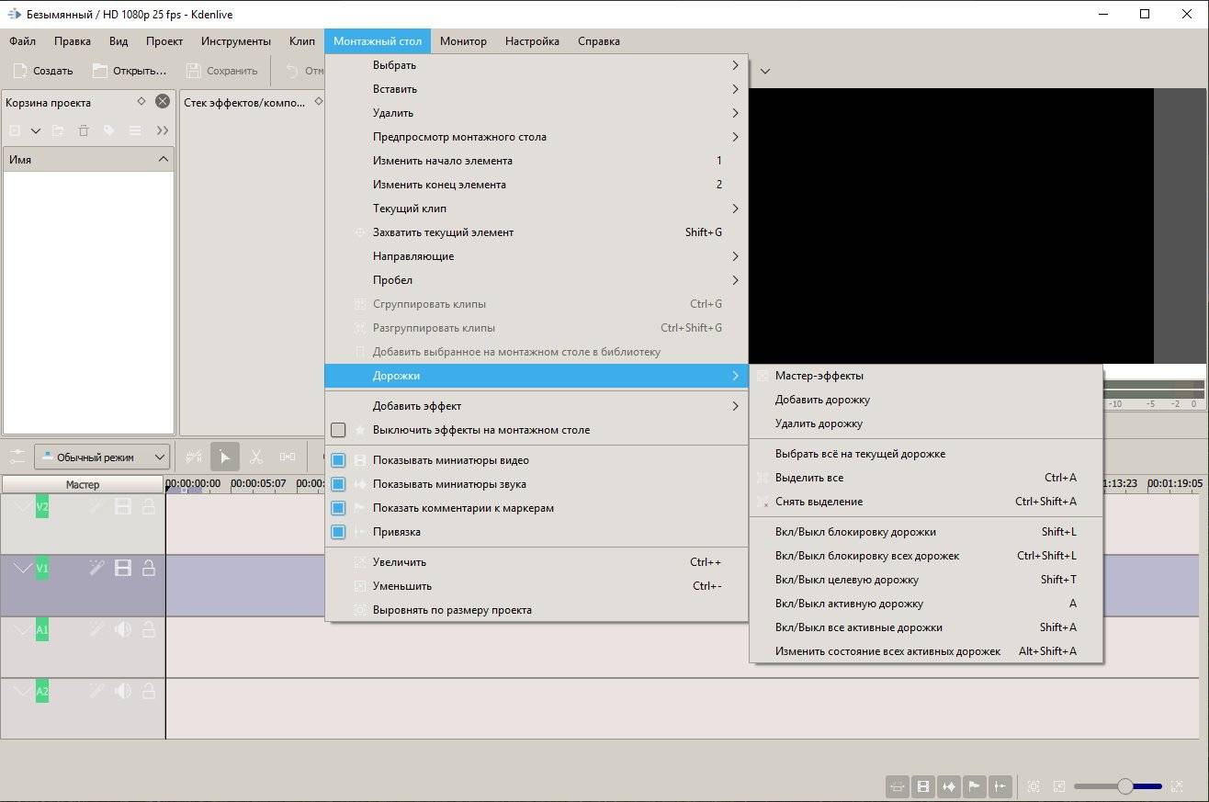Close the Корзина проекта panel
This screenshot has width=1209, height=802.
tap(163, 101)
